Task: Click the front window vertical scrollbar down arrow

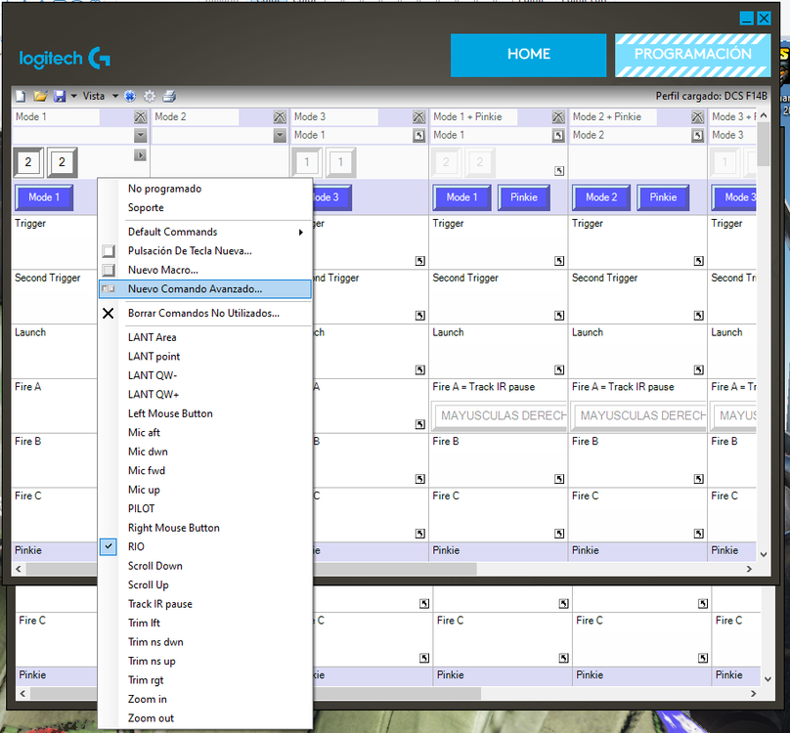Action: coord(764,554)
